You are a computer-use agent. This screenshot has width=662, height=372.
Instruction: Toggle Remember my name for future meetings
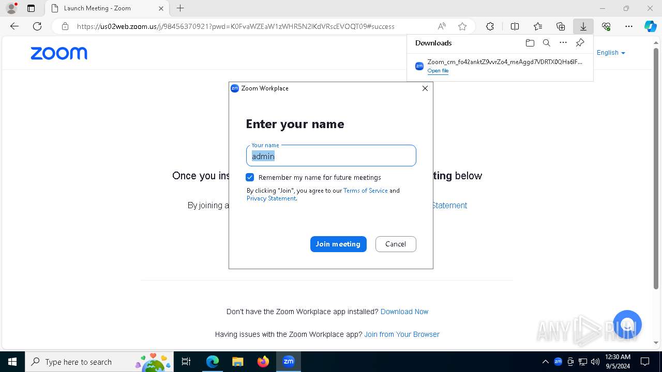(250, 177)
